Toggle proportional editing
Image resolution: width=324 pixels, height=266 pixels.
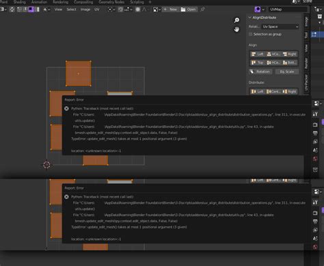(137, 10)
